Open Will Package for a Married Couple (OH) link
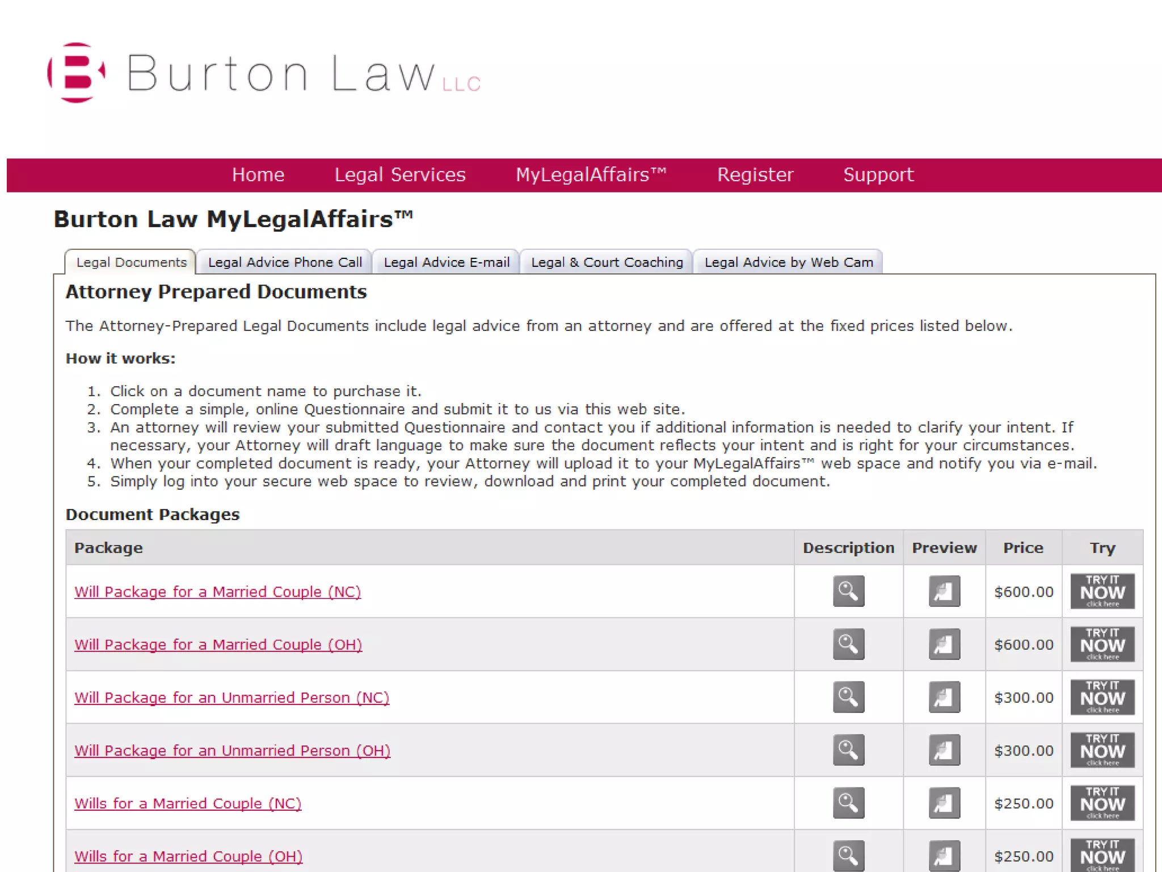Screen dimensions: 1162x872 218,645
